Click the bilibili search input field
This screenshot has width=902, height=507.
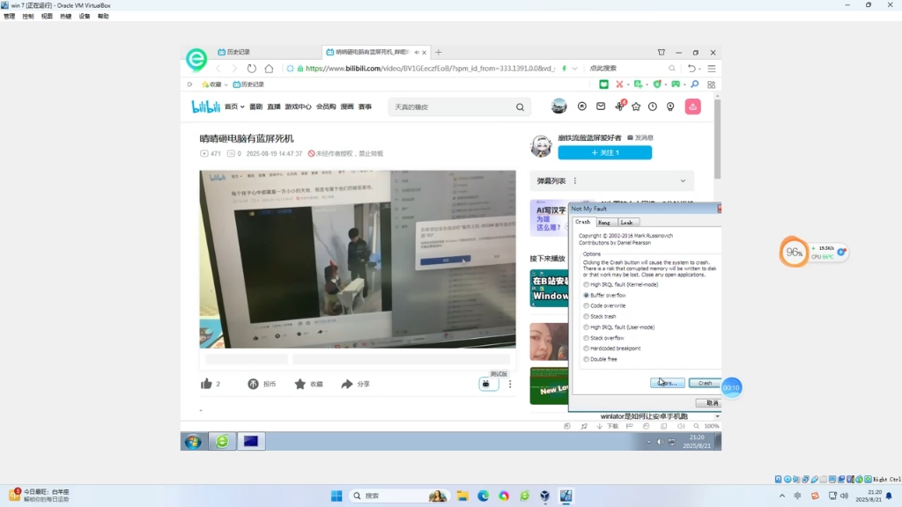454,107
